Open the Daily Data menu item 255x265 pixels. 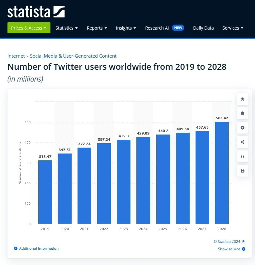click(203, 28)
